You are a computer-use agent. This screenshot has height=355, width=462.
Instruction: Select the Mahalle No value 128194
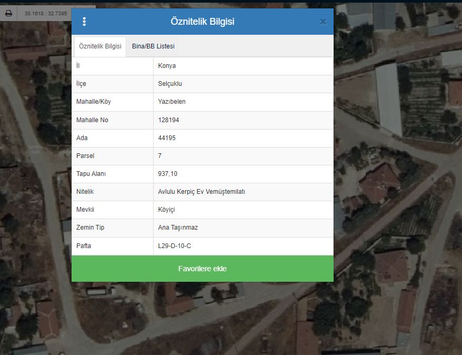(x=168, y=120)
